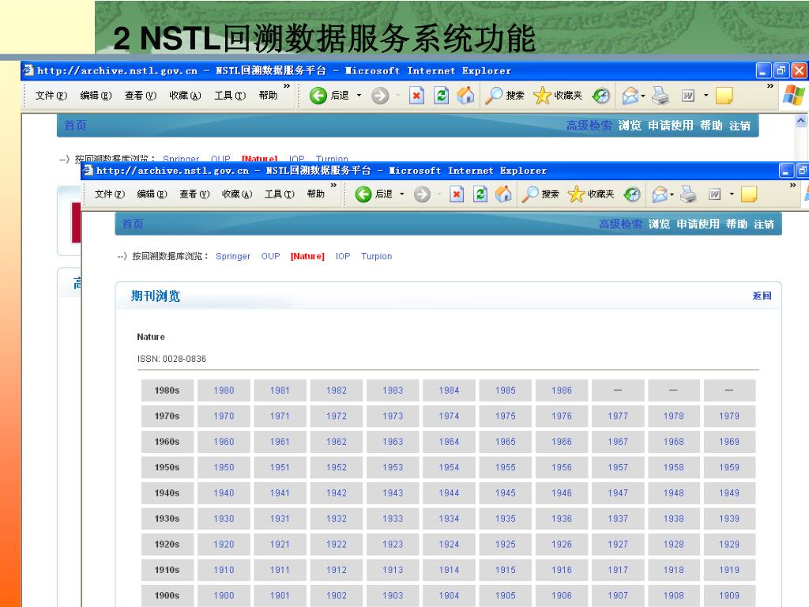
Task: Click 浏览 in the back window navigation bar
Action: pos(630,126)
